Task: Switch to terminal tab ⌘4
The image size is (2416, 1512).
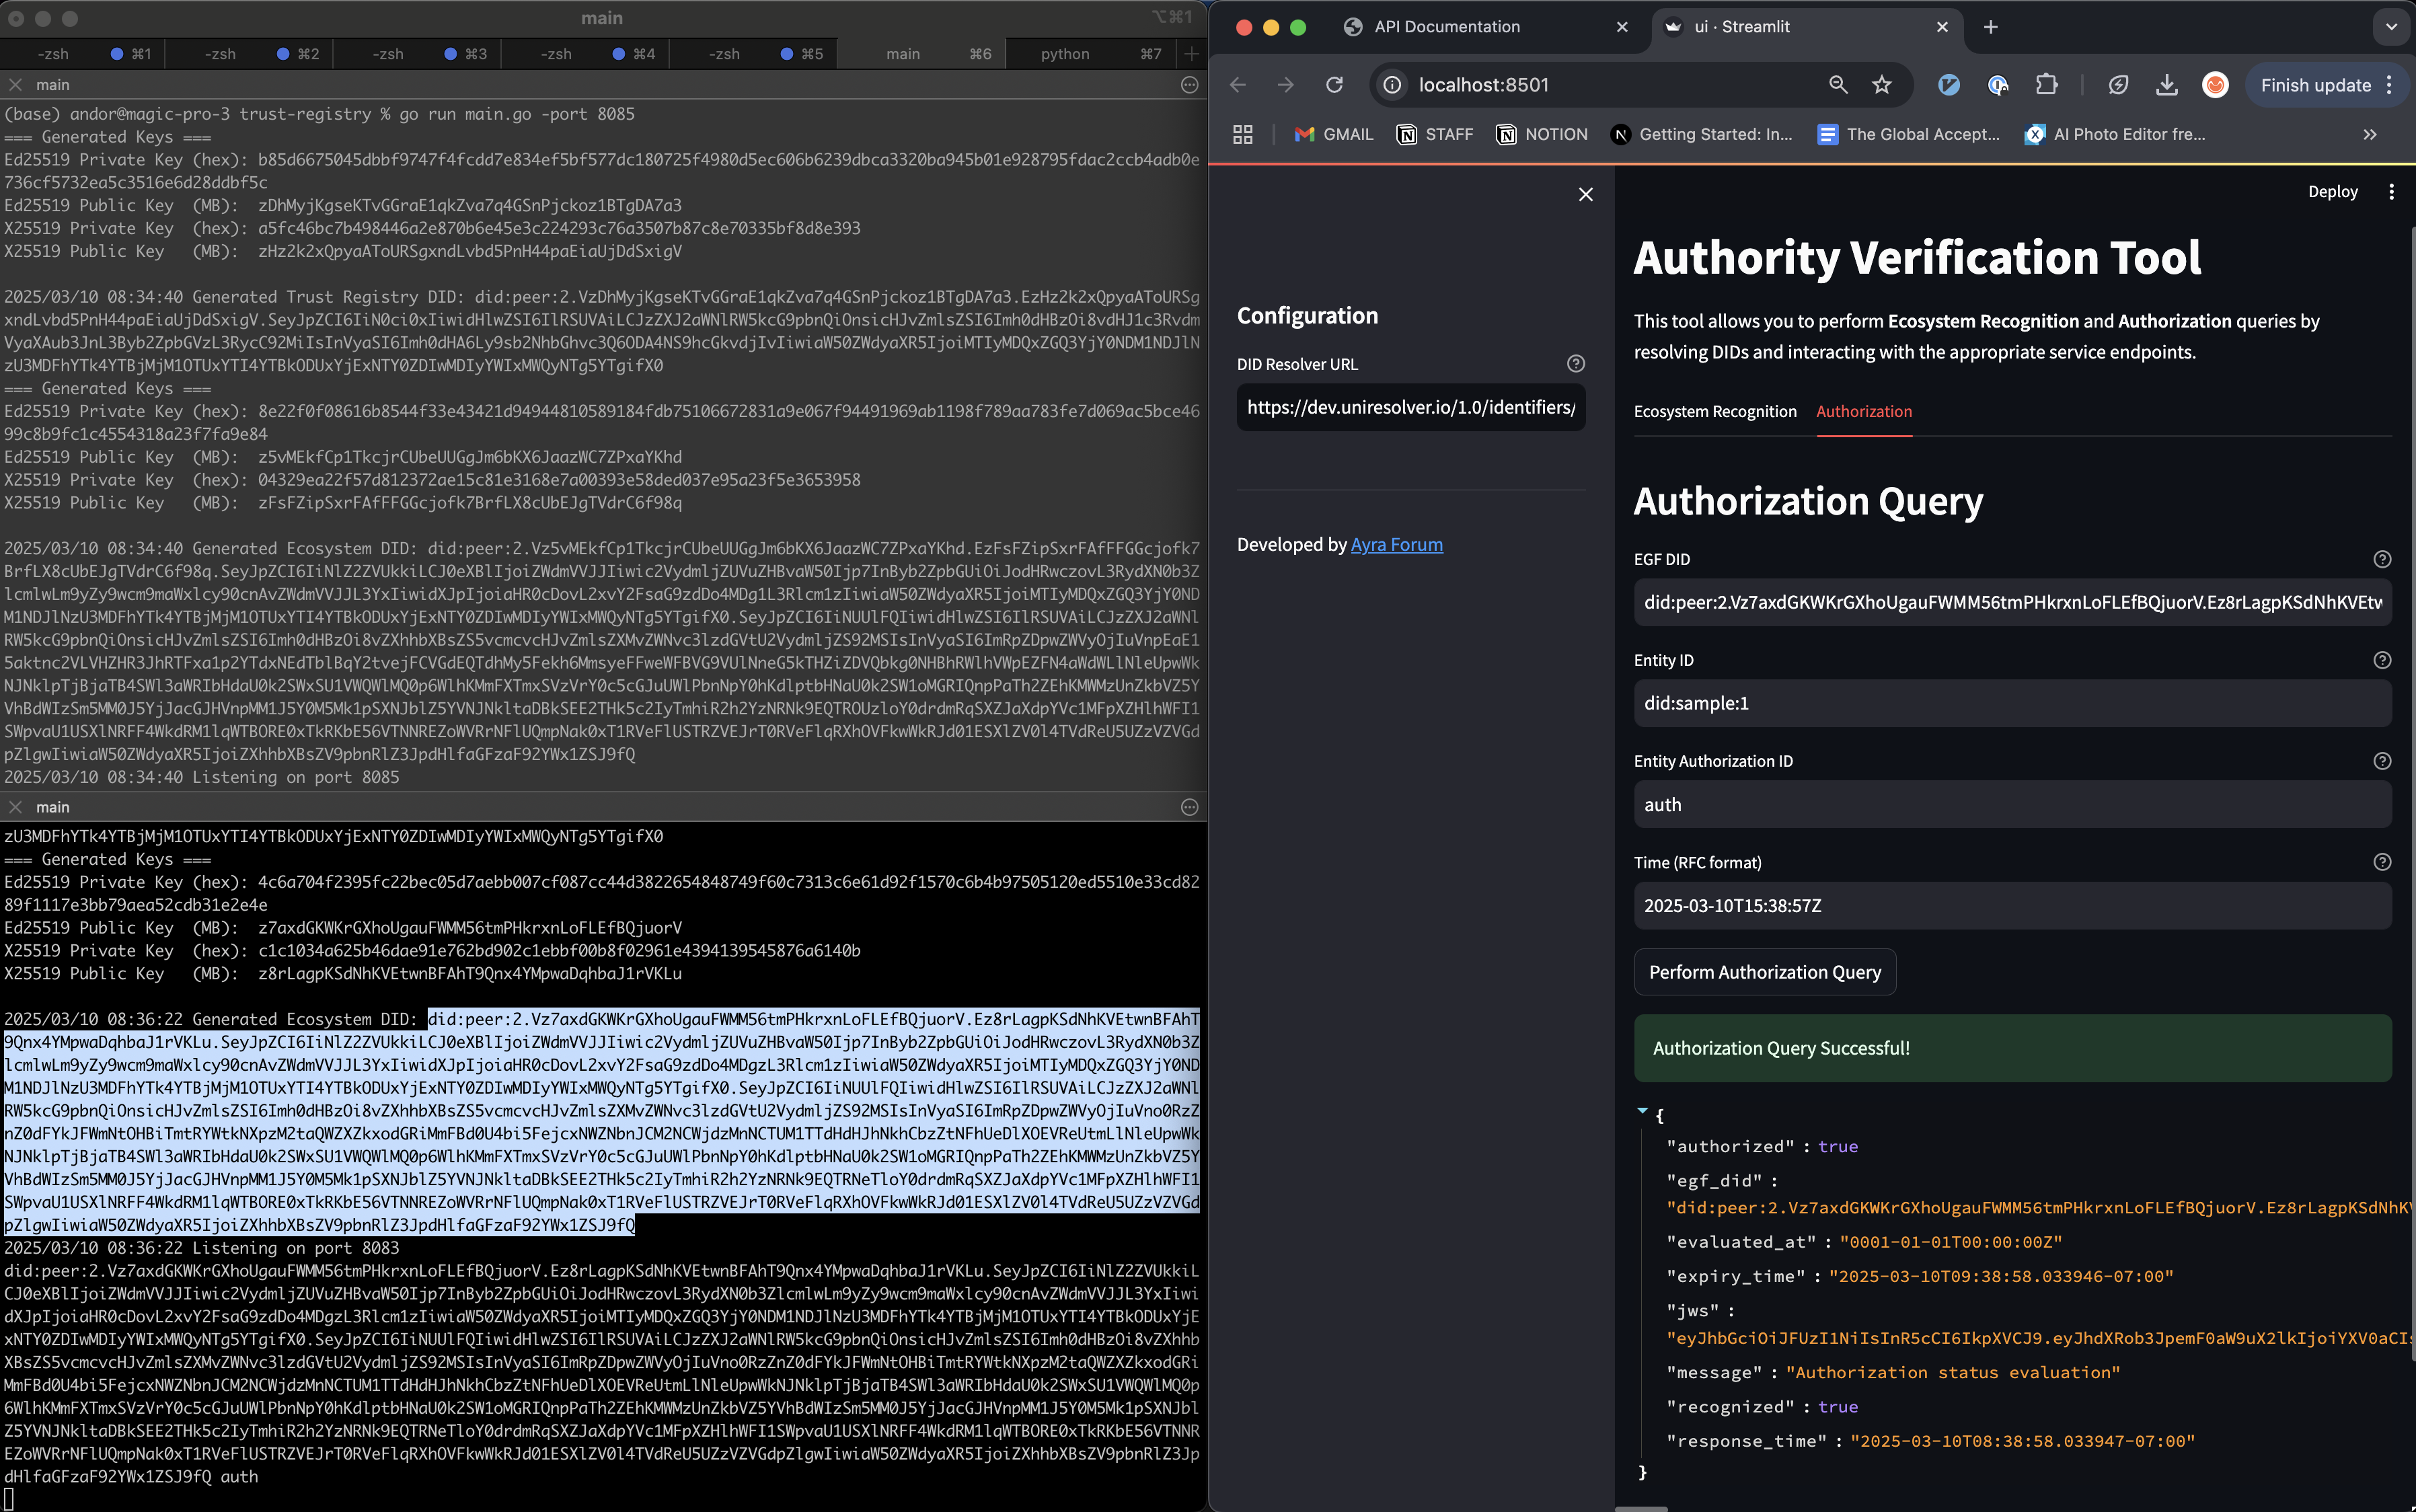Action: [586, 54]
